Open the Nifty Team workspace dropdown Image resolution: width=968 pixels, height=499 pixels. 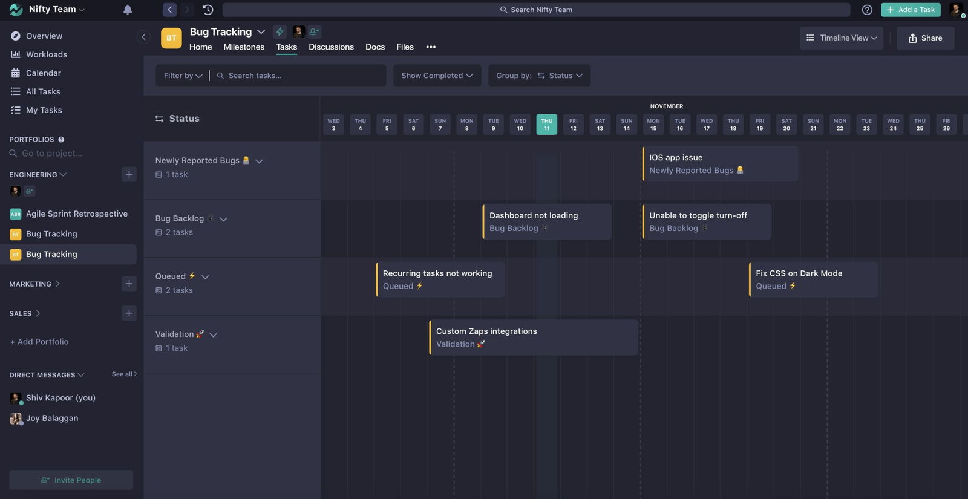[x=56, y=10]
